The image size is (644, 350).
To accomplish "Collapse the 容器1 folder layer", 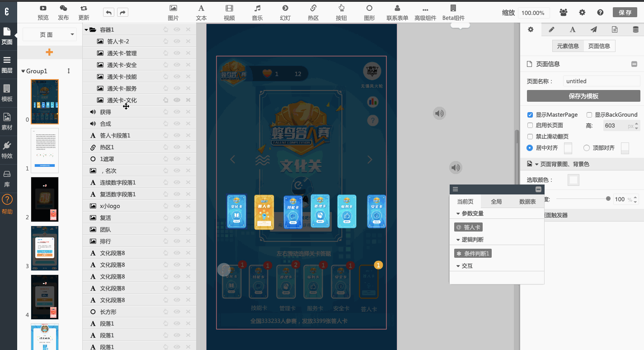I will coord(86,30).
